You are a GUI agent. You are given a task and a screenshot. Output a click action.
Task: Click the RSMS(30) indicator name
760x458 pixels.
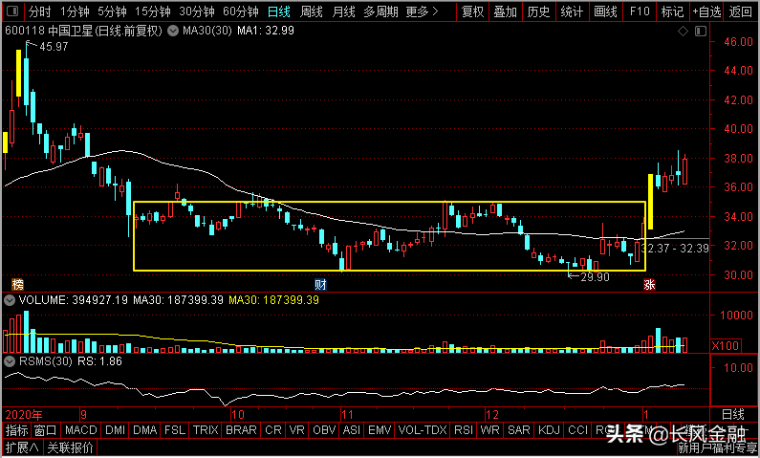46,361
